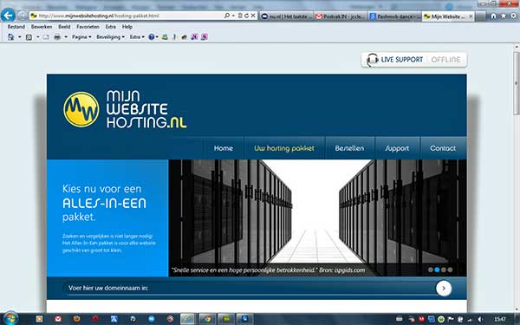
Task: Open the address bar search dropdown arrow
Action: 233,16
